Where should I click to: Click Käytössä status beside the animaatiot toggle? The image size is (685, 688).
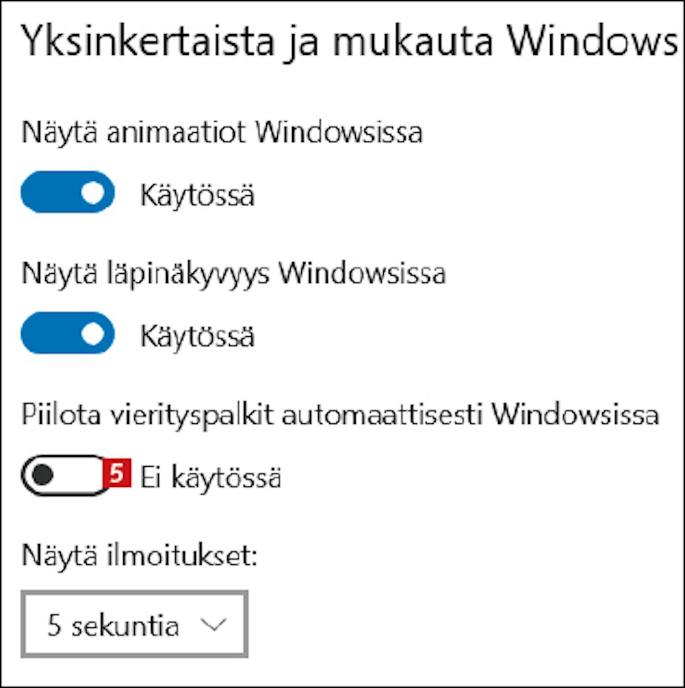pyautogui.click(x=197, y=195)
